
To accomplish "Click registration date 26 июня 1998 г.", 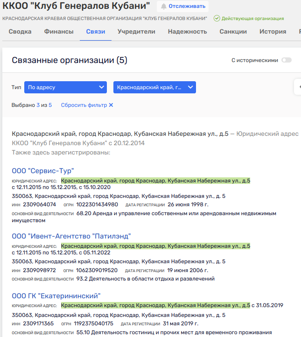I will point(188,204).
